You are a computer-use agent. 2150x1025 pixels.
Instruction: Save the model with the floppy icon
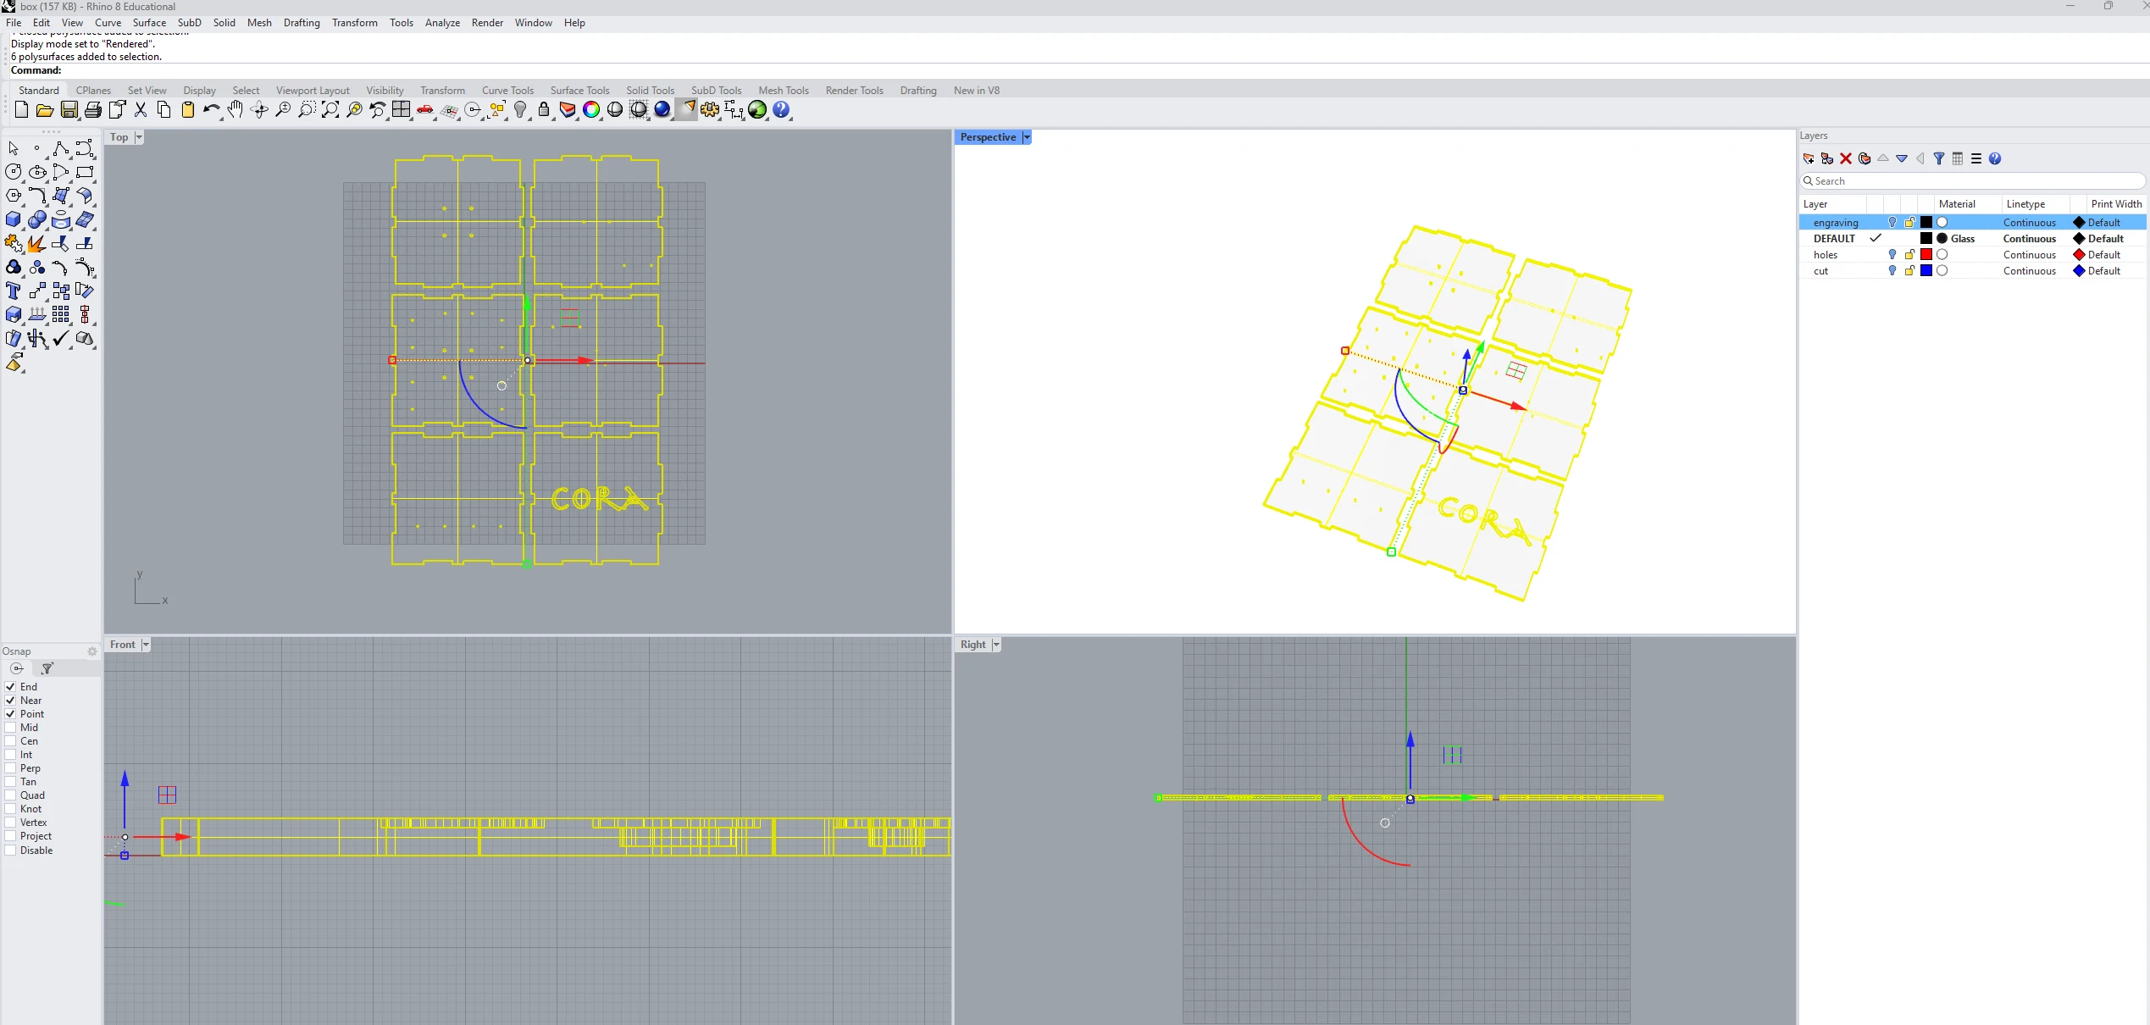coord(69,109)
